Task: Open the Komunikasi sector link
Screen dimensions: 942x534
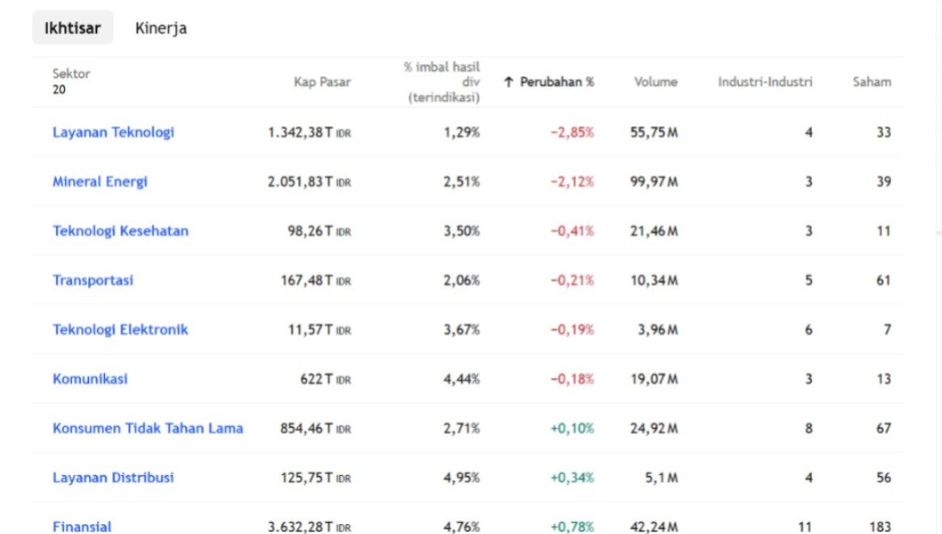Action: click(90, 379)
